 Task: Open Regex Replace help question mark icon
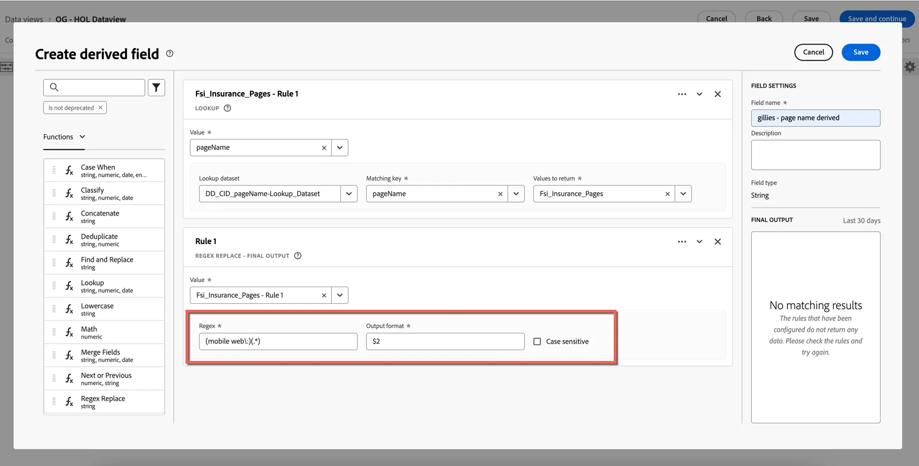(298, 256)
